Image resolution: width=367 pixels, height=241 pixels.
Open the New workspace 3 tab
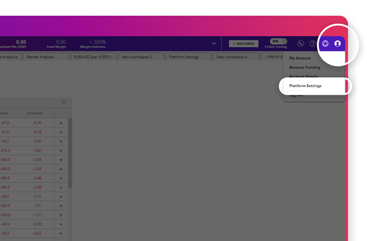[141, 57]
